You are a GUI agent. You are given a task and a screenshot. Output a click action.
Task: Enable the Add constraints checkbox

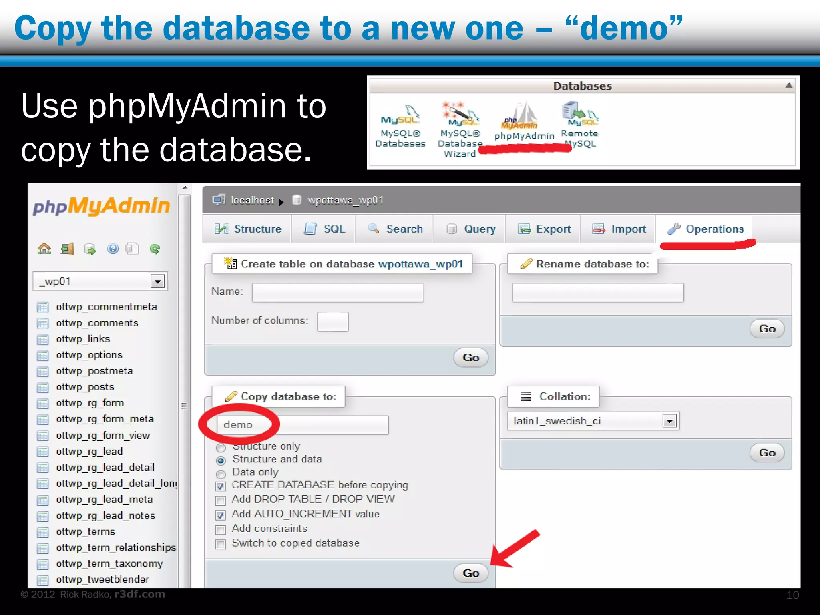click(x=220, y=530)
